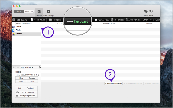Viewport: 173px width, 108px height.
Task: Close the window with red button
Action: pos(14,6)
